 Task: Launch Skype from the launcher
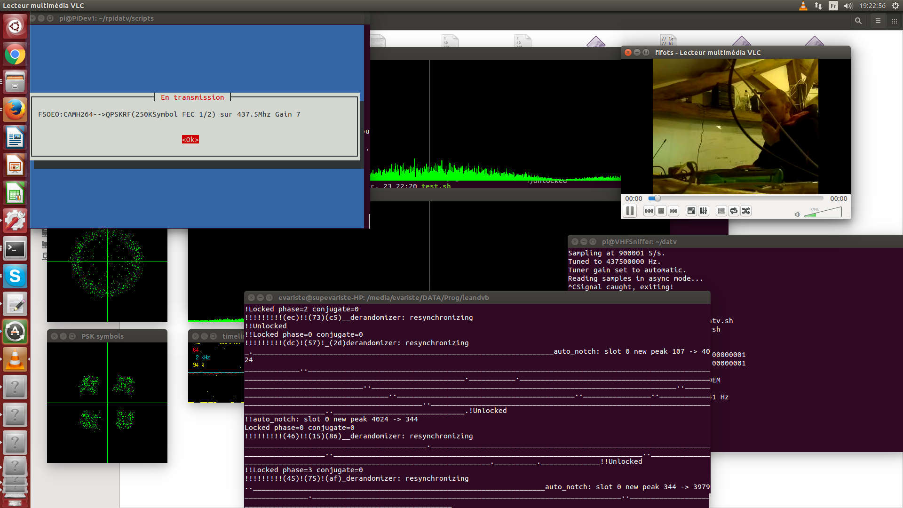coord(15,277)
